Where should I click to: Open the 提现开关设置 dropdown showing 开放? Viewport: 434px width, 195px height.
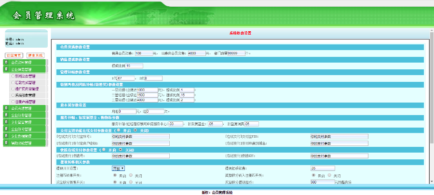click(x=118, y=168)
